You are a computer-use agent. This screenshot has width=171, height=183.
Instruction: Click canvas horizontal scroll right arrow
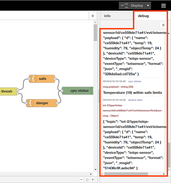91,174
